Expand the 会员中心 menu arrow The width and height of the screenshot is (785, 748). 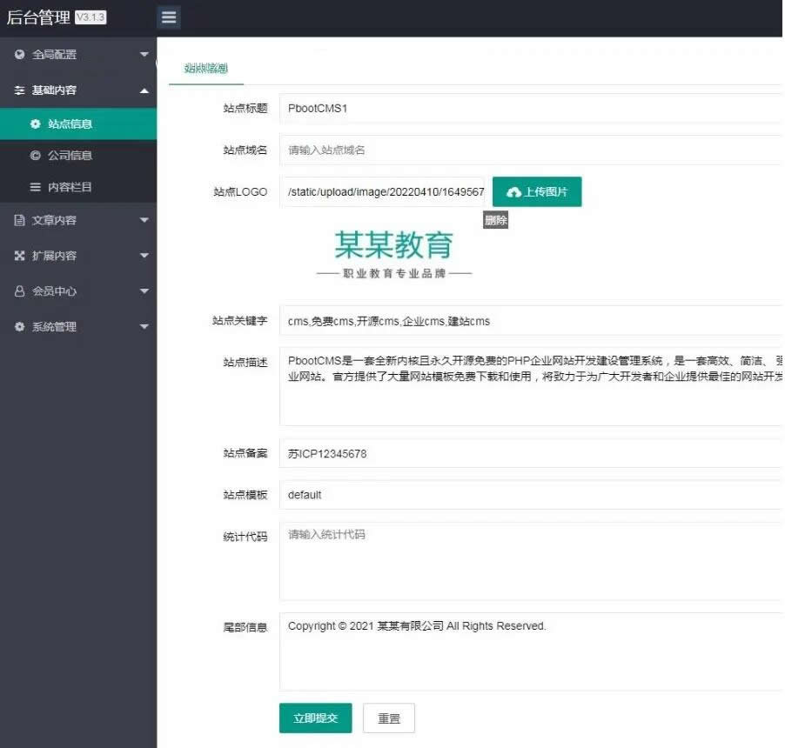point(144,291)
